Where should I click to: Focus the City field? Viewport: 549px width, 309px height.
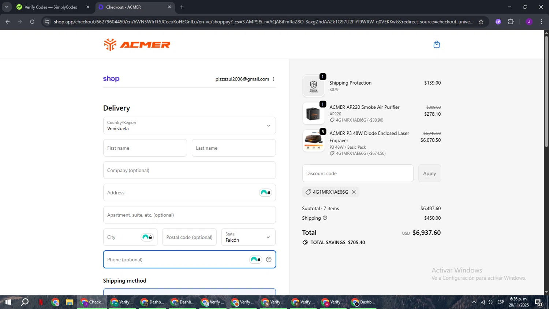(x=130, y=237)
